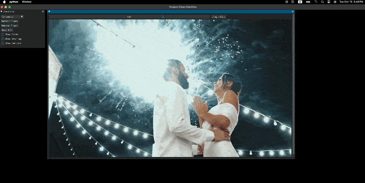
Task: Click the keyboard input source 'A' icon
Action: (x=300, y=2)
